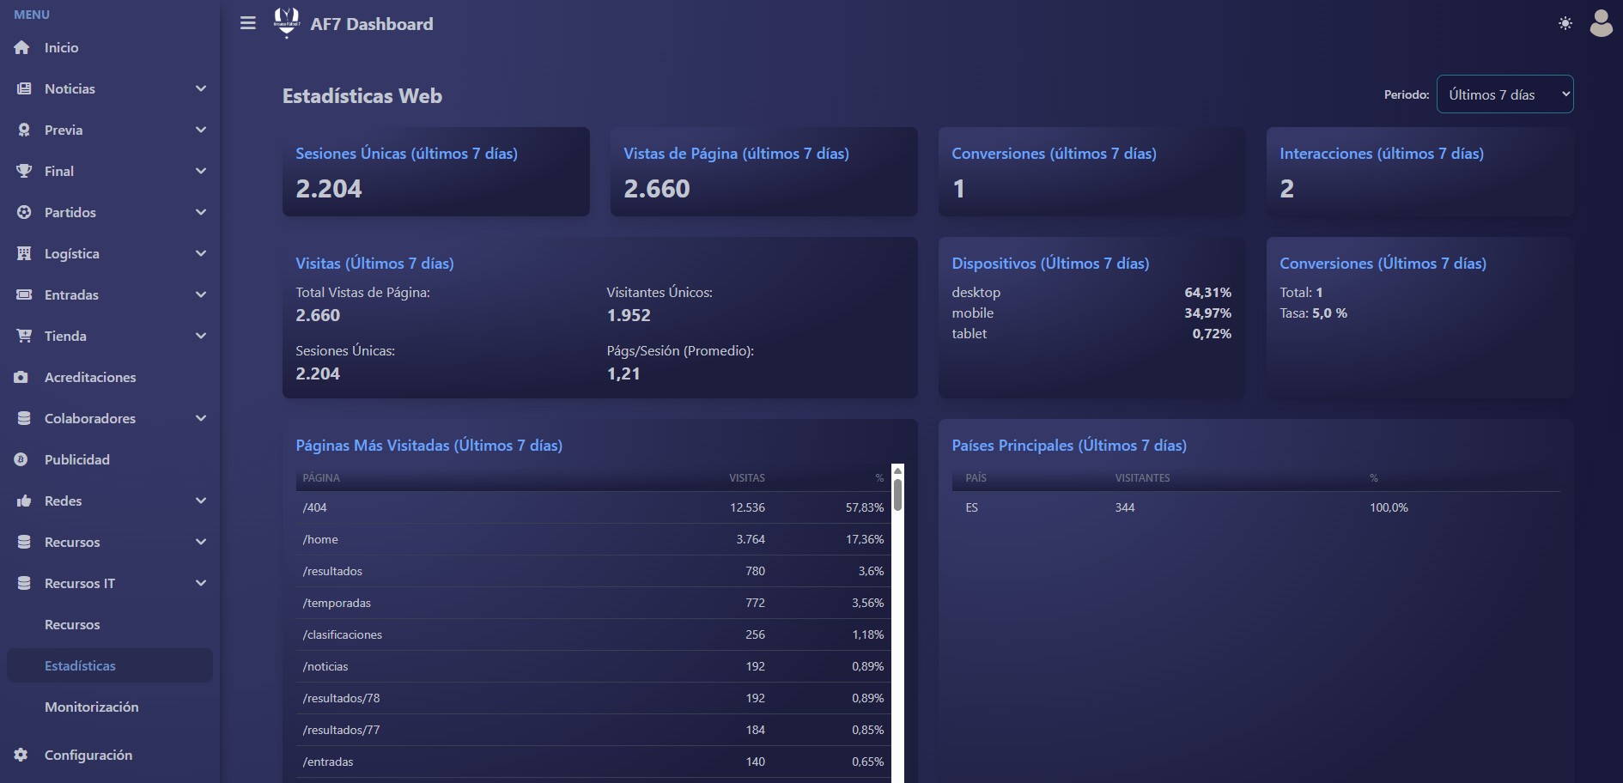Image resolution: width=1623 pixels, height=783 pixels.
Task: Click the hamburger menu icon
Action: tap(248, 23)
